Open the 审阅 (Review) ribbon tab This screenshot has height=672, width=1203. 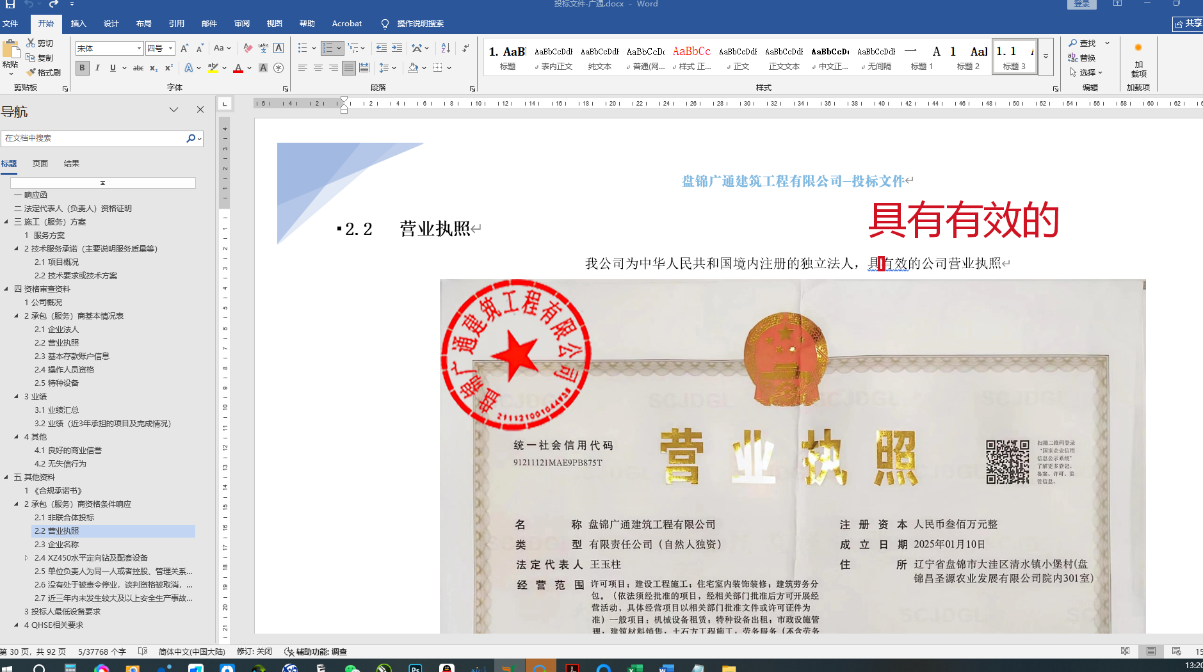point(241,24)
